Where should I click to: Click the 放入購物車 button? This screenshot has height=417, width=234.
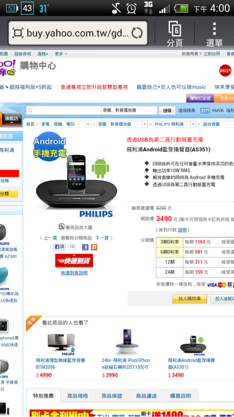(x=189, y=299)
